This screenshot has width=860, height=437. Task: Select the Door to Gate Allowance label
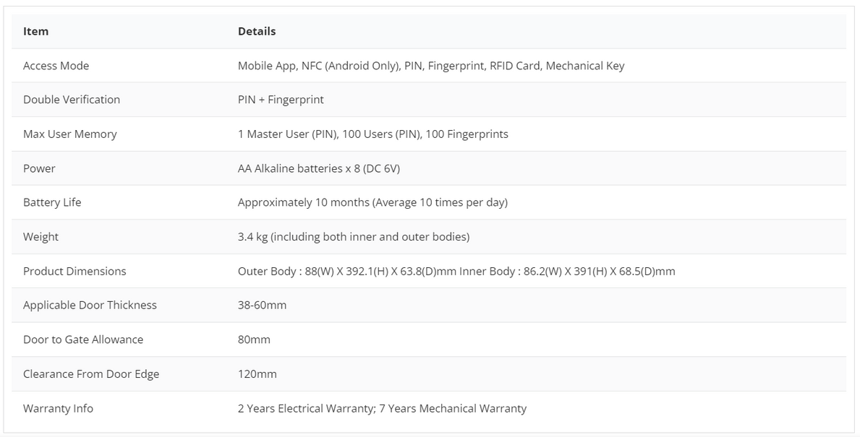pyautogui.click(x=83, y=339)
